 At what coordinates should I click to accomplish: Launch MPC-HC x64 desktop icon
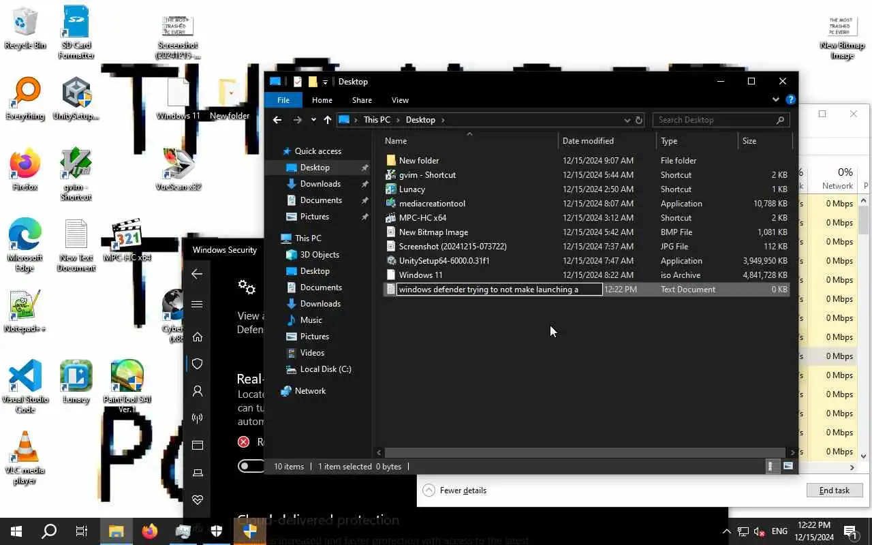(127, 240)
